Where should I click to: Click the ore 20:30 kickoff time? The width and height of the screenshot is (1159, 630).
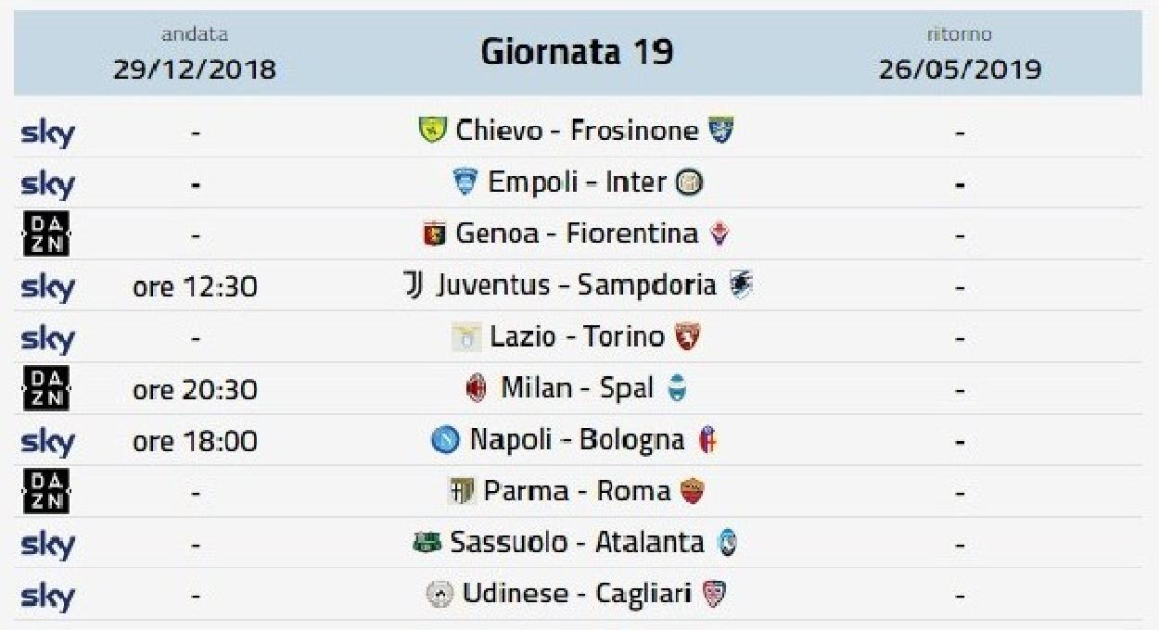pos(195,390)
